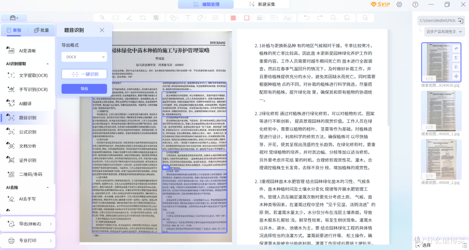Open AI变清晰 enhancement feature

tap(27, 51)
